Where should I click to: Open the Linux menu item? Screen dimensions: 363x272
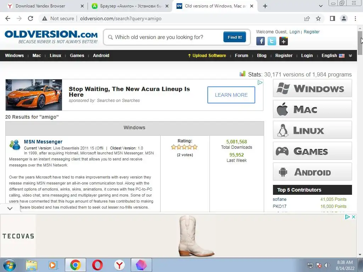point(55,56)
